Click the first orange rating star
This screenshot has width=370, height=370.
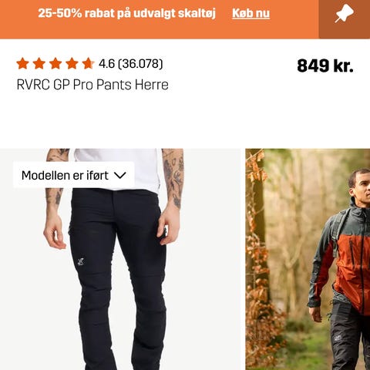[x=22, y=63]
